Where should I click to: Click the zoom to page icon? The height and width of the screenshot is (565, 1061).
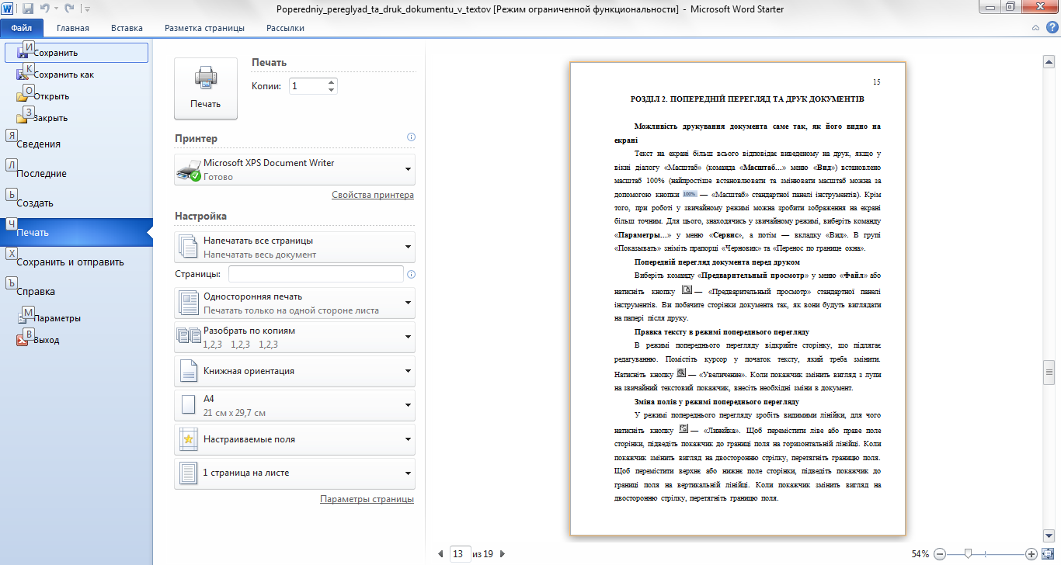pos(1047,554)
